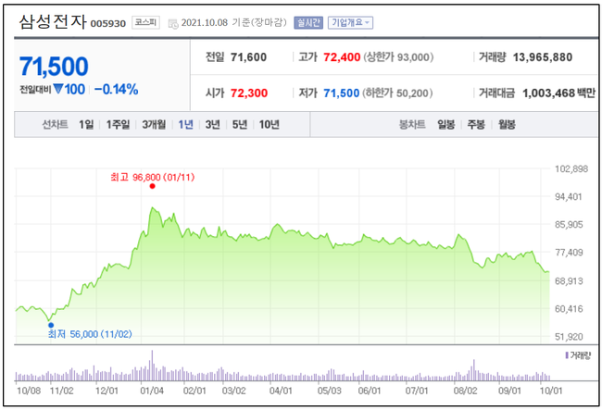Click the red 최고 96,800 marker dot
This screenshot has height=410, width=602.
(x=153, y=186)
